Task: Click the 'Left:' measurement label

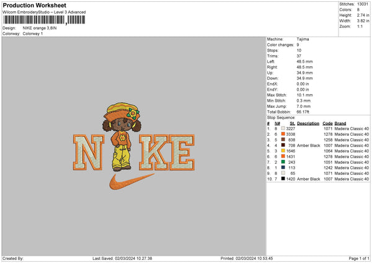Action: (x=271, y=61)
